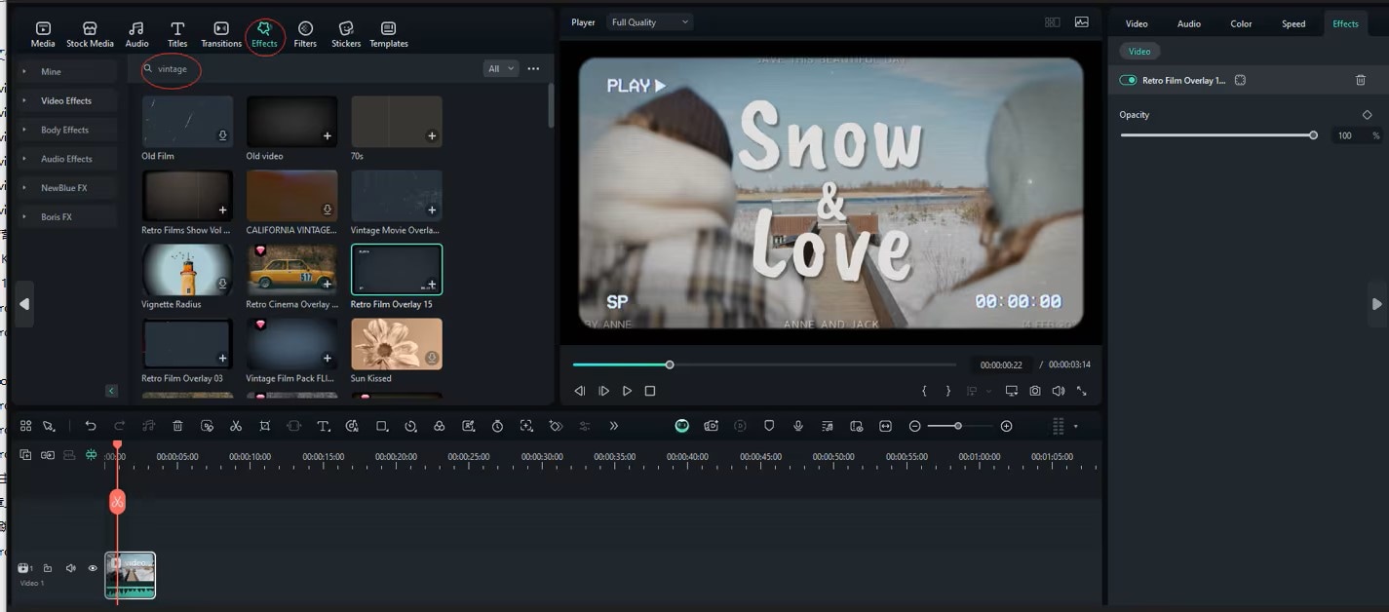The width and height of the screenshot is (1389, 612).
Task: Add an Opacity keyframe
Action: (x=1367, y=115)
